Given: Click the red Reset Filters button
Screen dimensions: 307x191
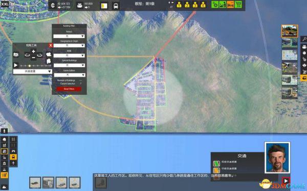Looking at the screenshot, I should click(x=69, y=89).
